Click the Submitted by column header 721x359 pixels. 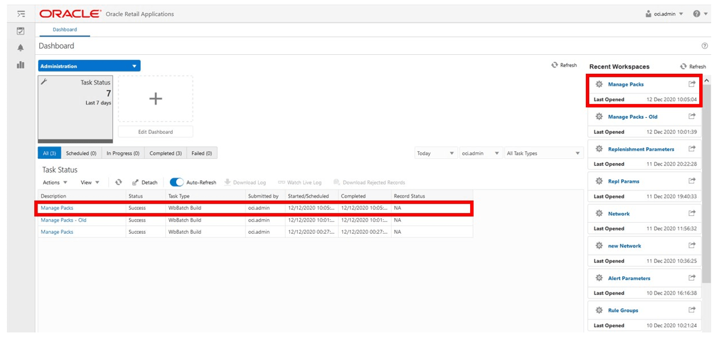[265, 196]
